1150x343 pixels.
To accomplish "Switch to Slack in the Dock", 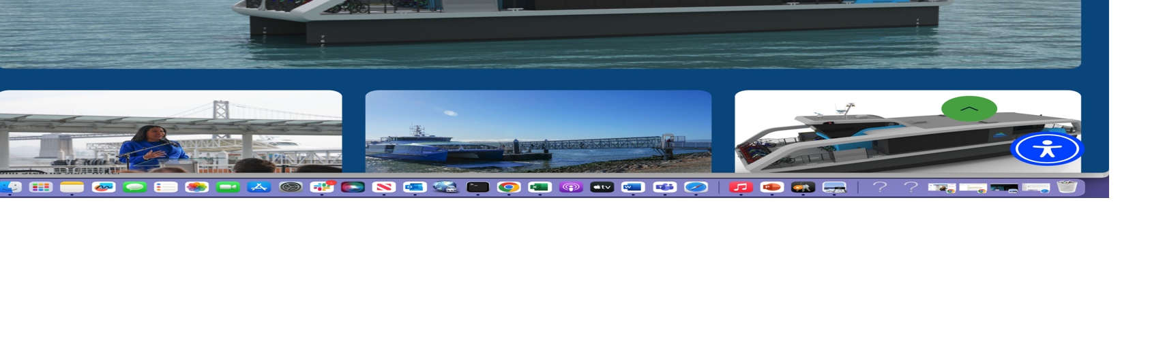I will pyautogui.click(x=322, y=187).
